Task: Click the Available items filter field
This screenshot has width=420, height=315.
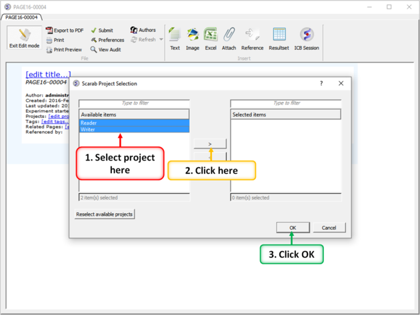Action: tap(134, 103)
